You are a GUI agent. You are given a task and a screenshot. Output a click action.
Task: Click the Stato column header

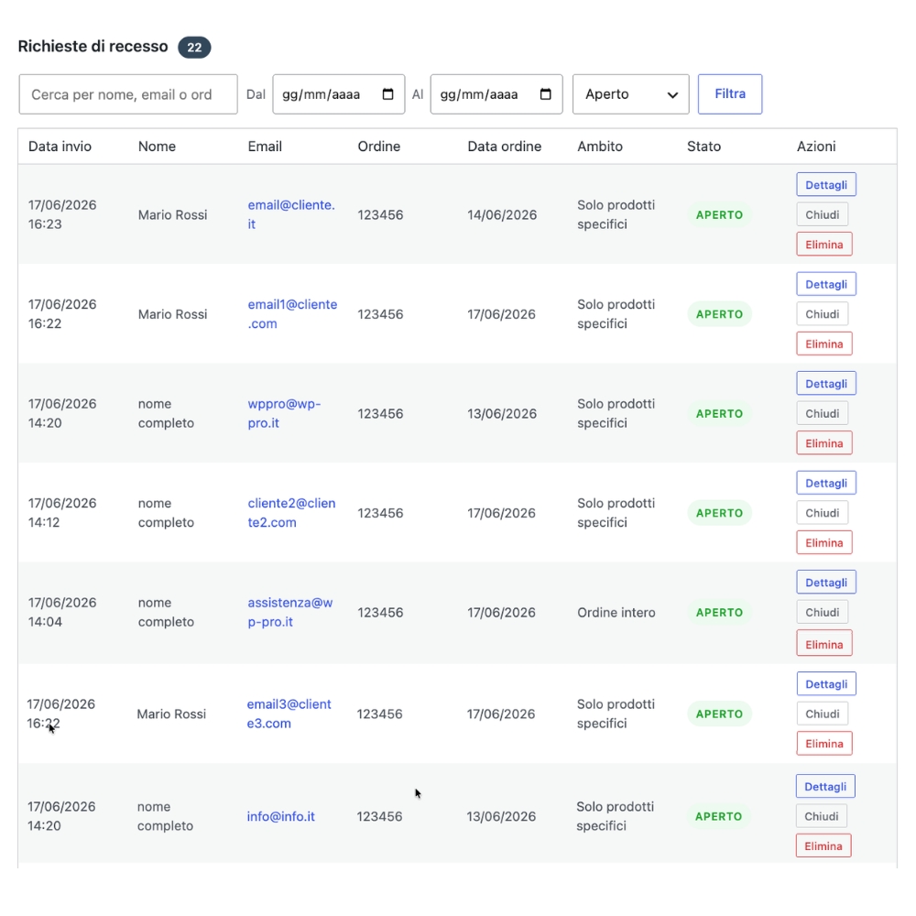(x=703, y=146)
